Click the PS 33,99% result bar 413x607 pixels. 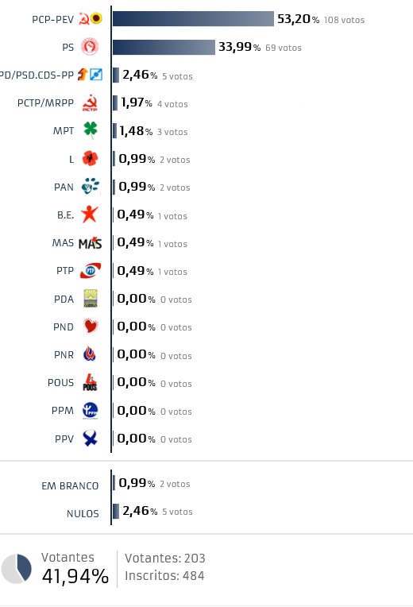pyautogui.click(x=164, y=47)
